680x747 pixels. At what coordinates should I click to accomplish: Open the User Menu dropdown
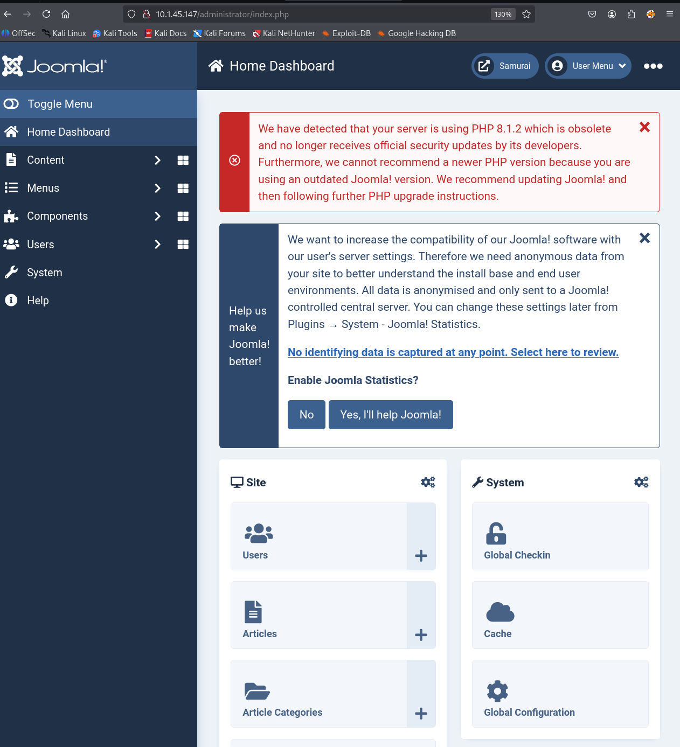588,66
